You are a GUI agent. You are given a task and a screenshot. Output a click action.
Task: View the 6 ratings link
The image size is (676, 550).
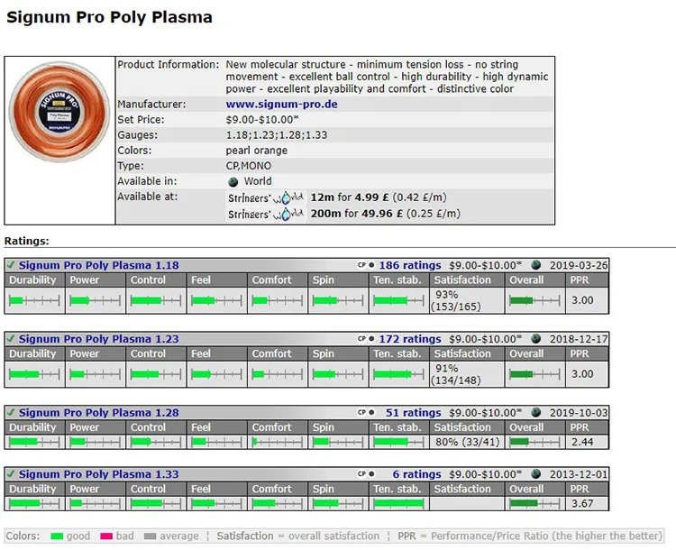tap(416, 474)
